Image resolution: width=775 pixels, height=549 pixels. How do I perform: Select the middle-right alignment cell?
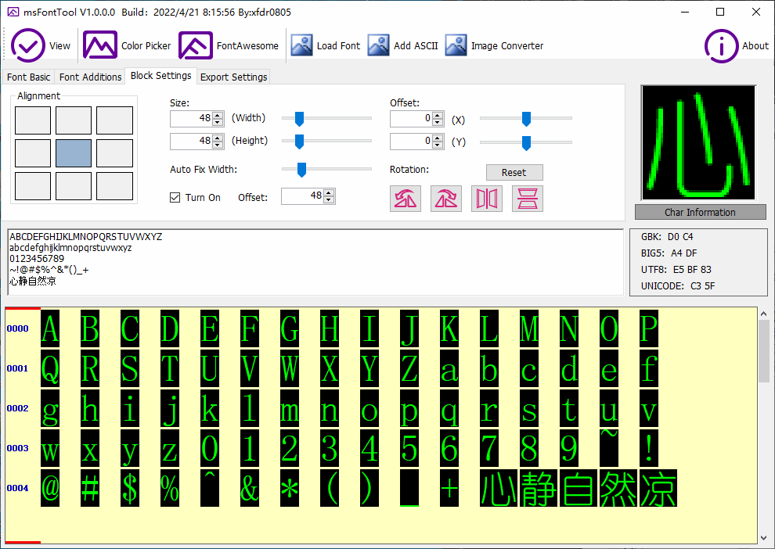tap(114, 153)
